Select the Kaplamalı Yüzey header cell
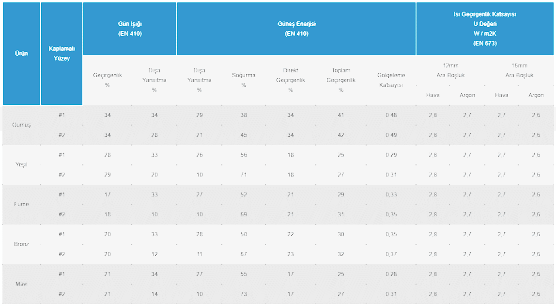The height and width of the screenshot is (306, 556). point(62,54)
